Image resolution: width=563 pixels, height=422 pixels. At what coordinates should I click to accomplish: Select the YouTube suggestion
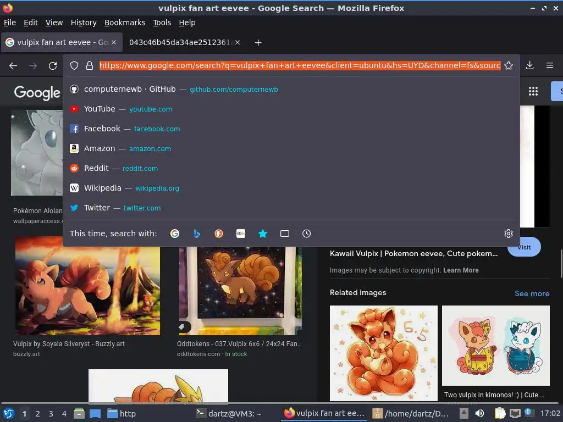coord(291,109)
